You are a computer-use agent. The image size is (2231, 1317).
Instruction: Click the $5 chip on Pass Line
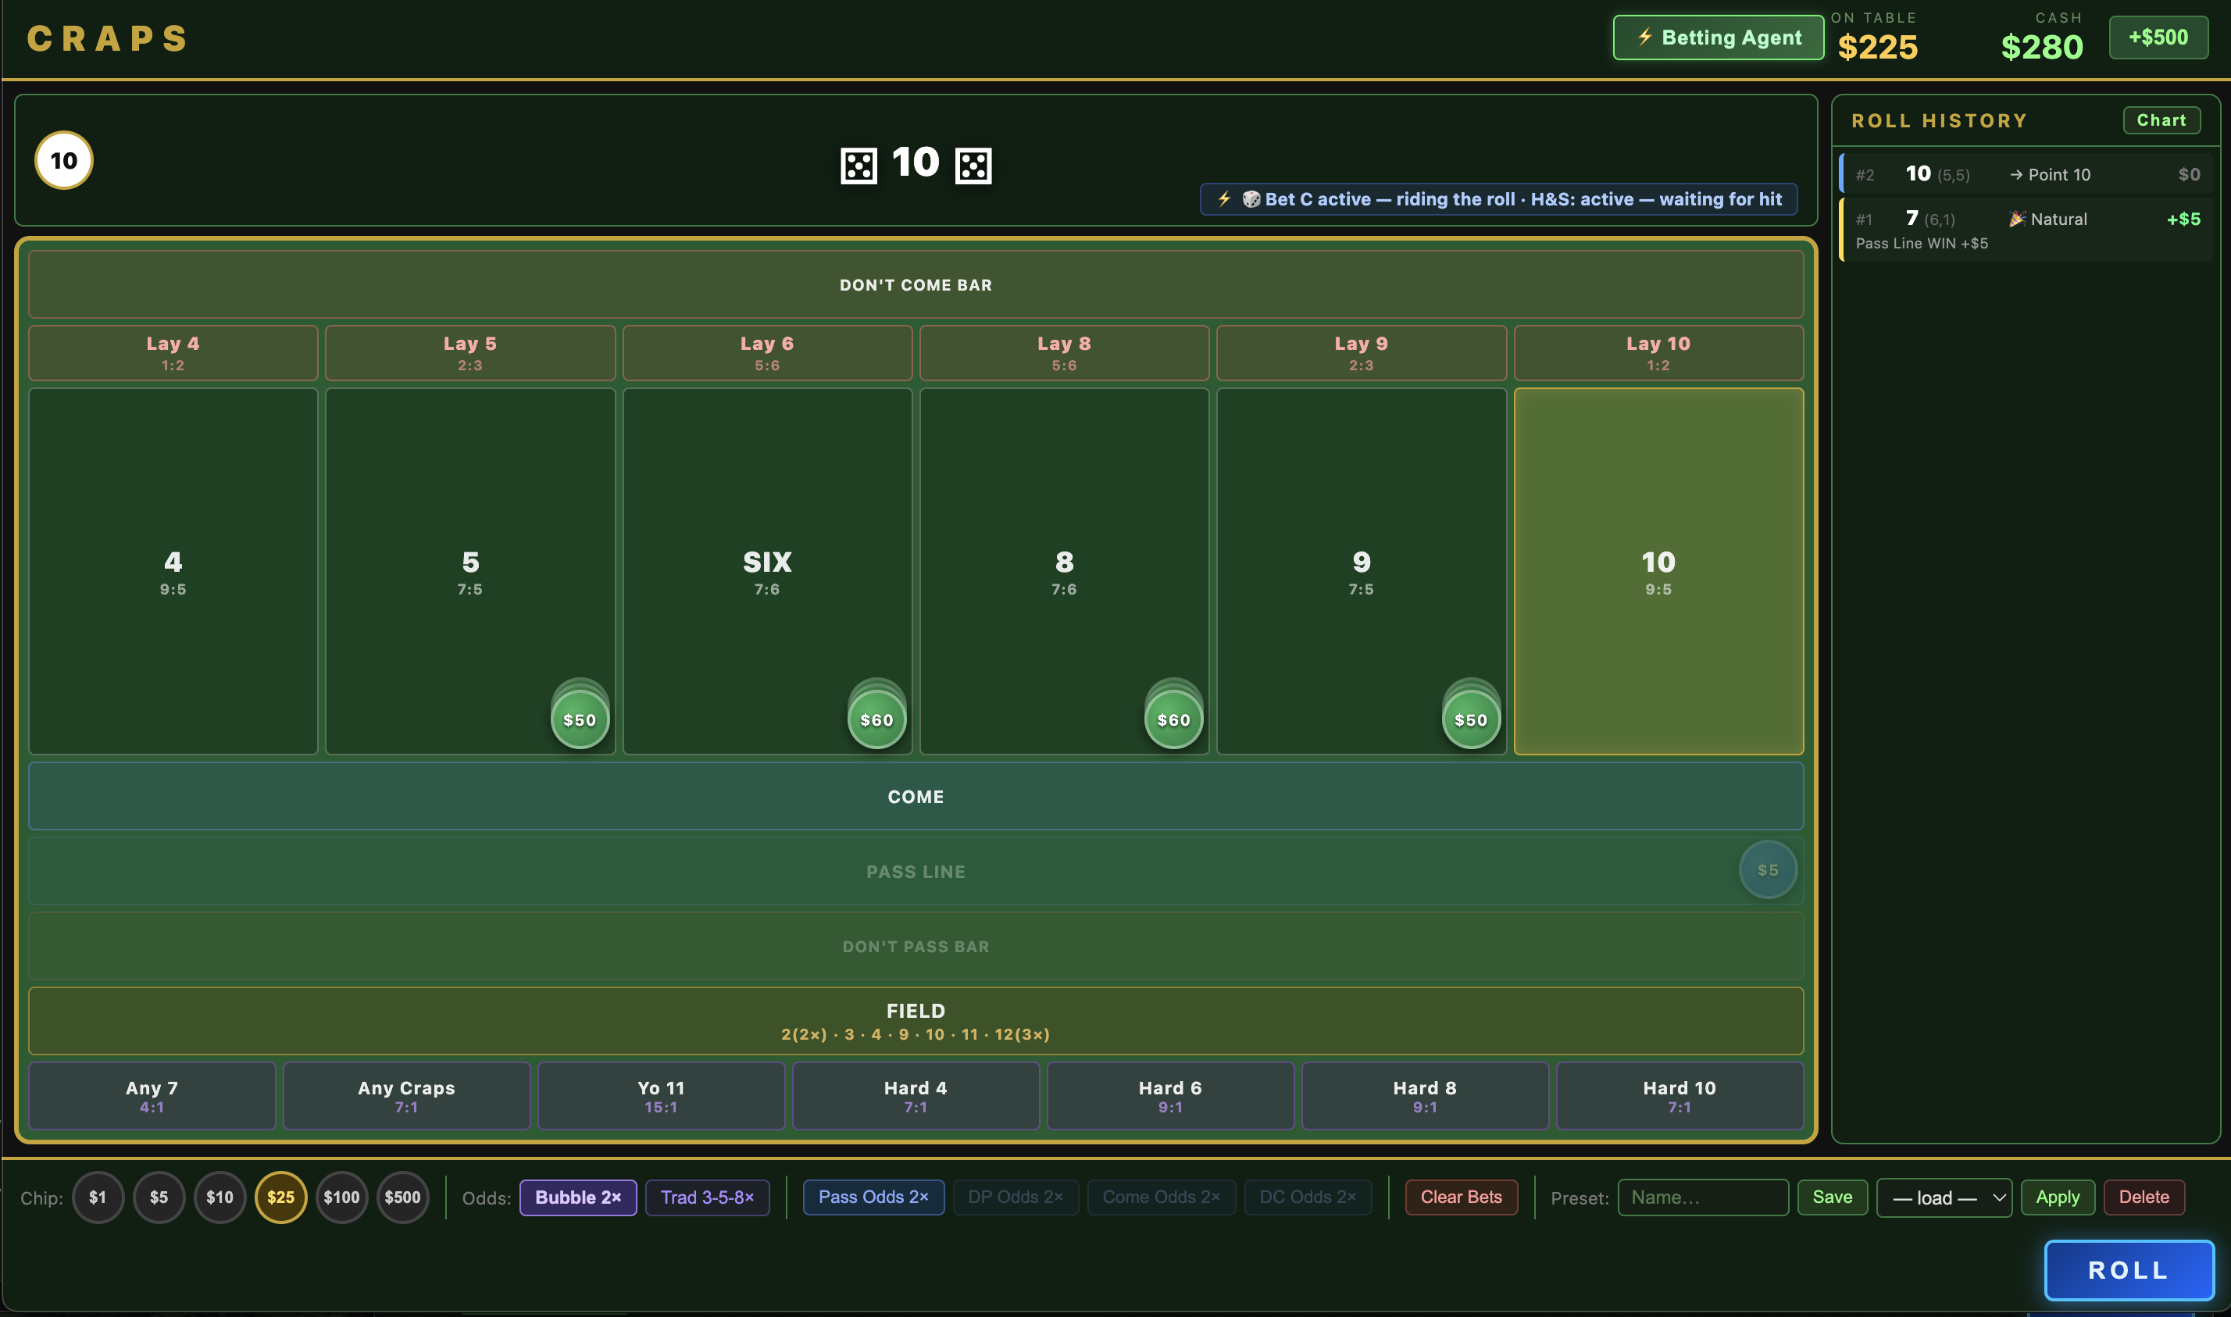point(1768,869)
